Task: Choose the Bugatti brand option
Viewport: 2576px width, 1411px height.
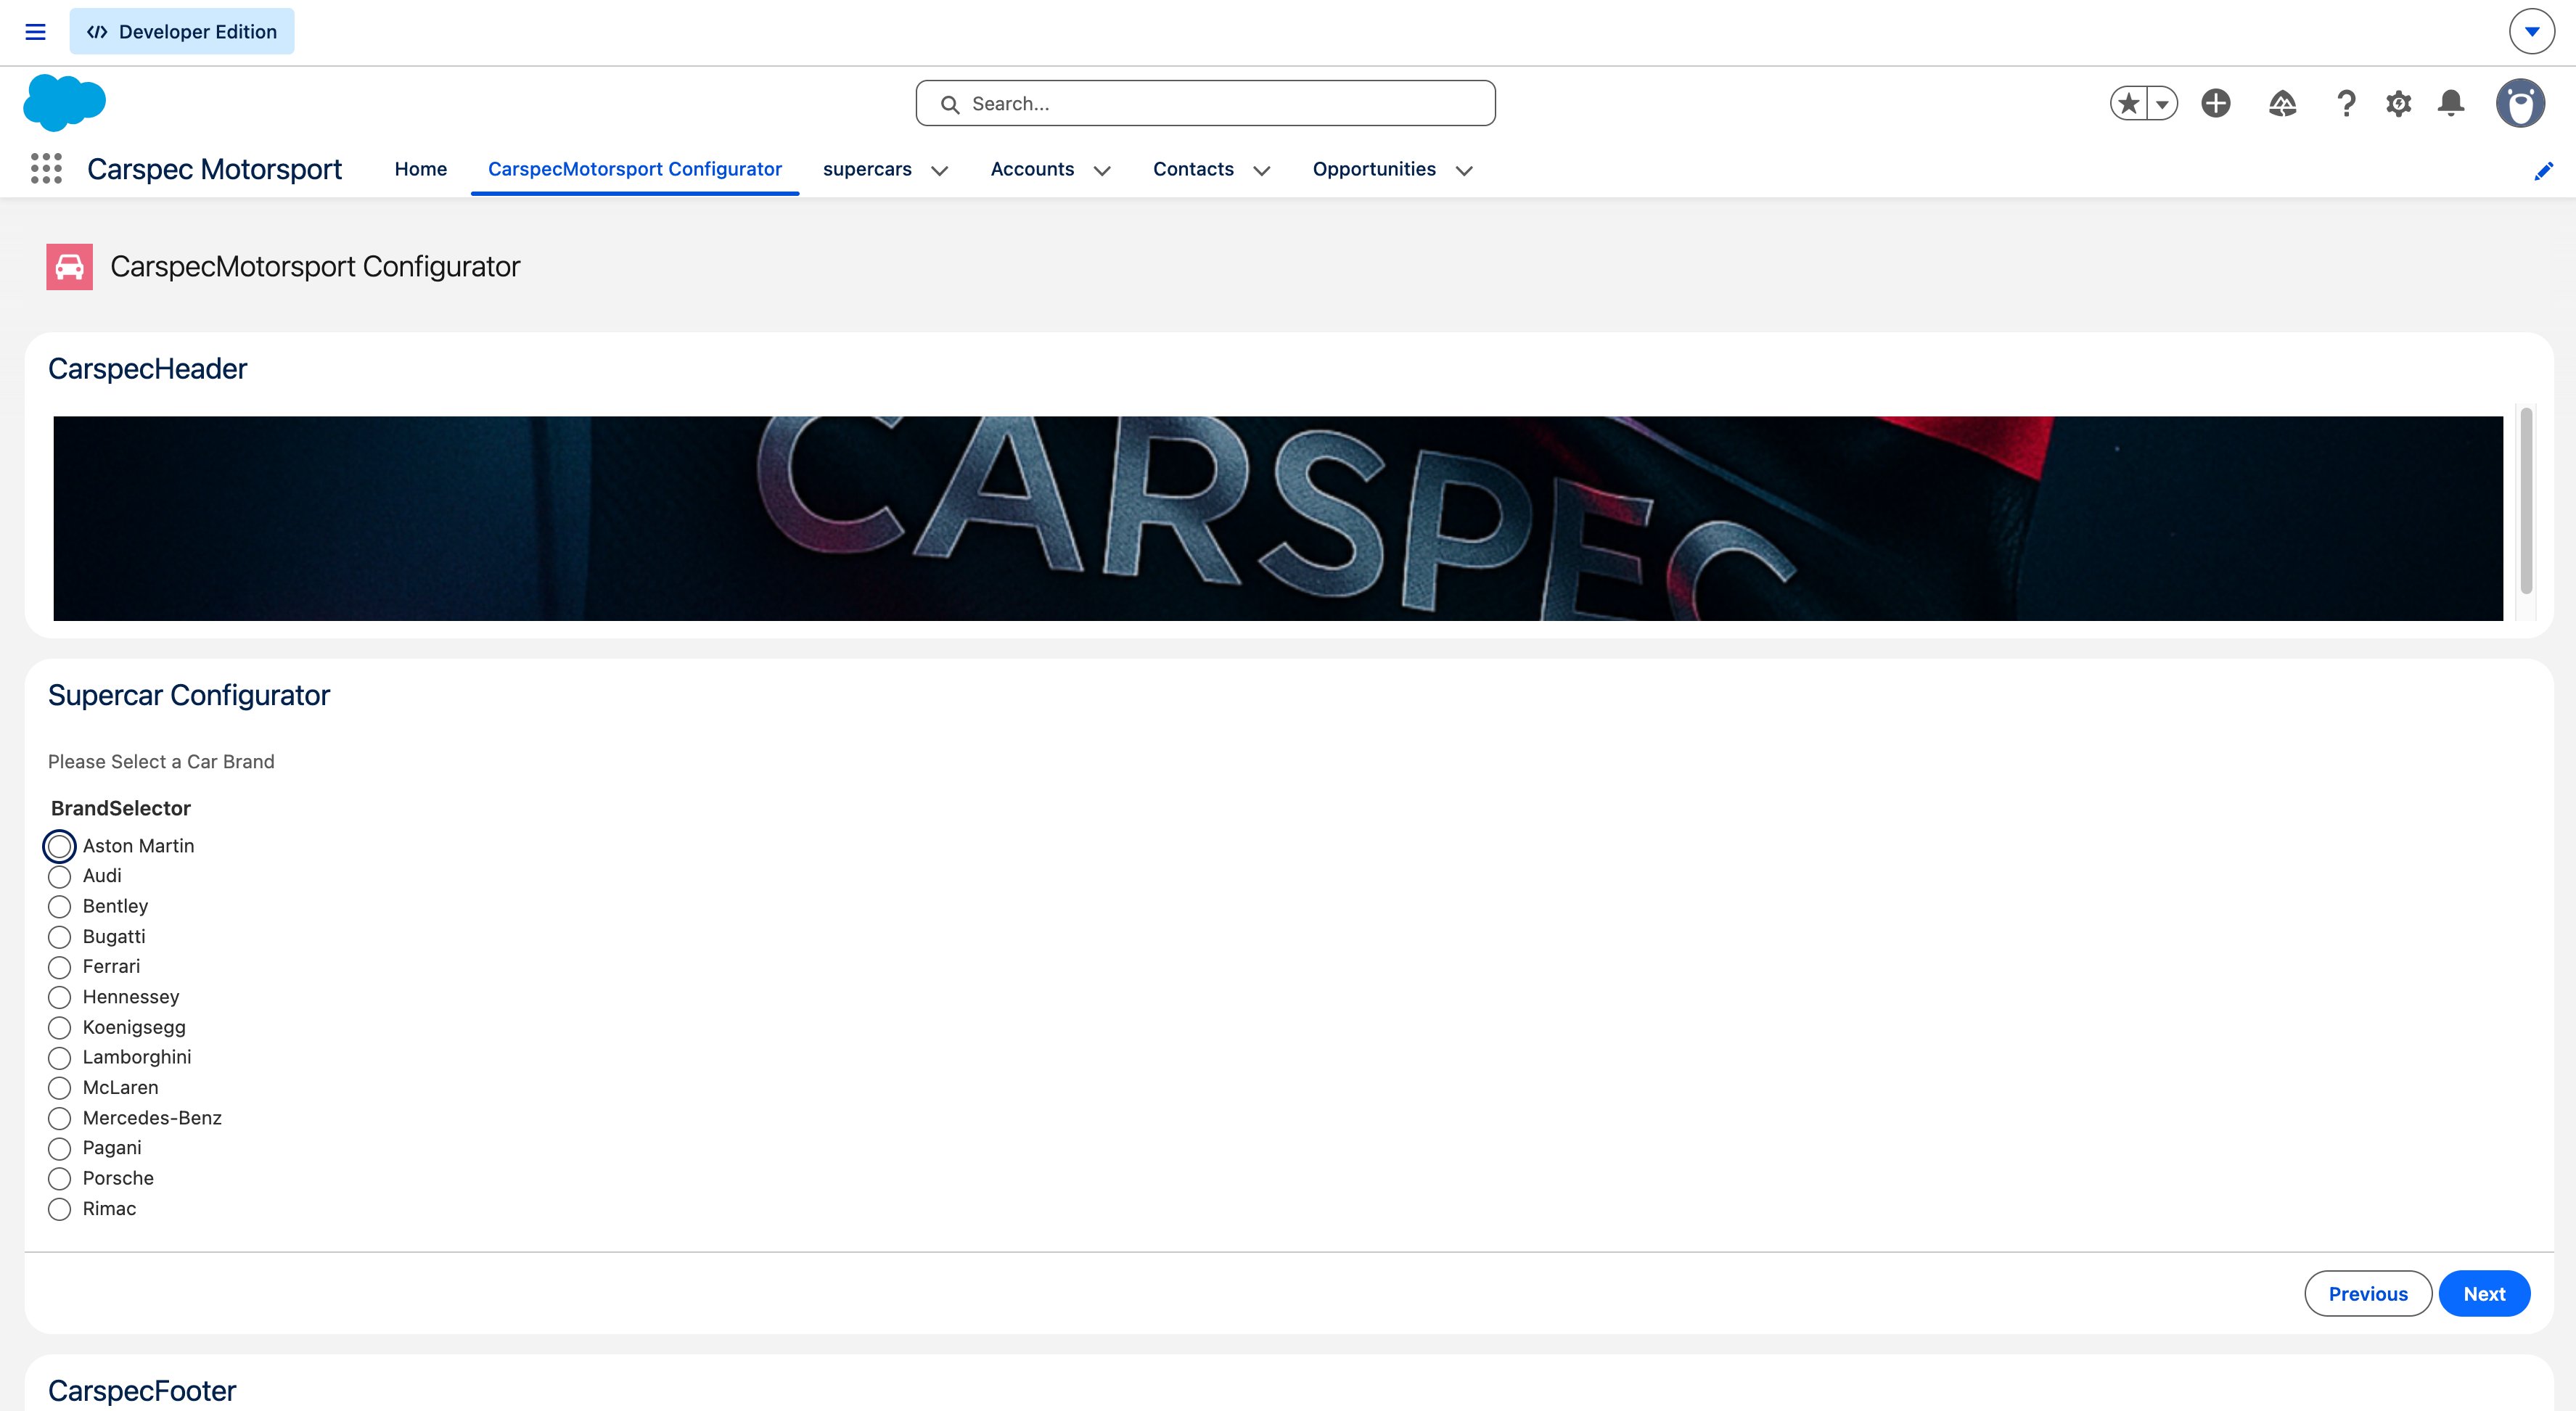Action: click(x=60, y=937)
